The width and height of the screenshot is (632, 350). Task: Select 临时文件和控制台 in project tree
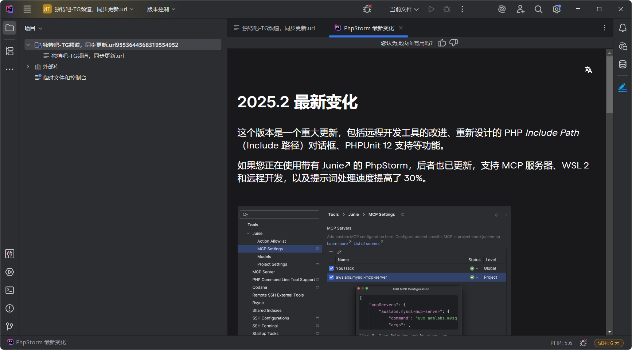[x=61, y=77]
